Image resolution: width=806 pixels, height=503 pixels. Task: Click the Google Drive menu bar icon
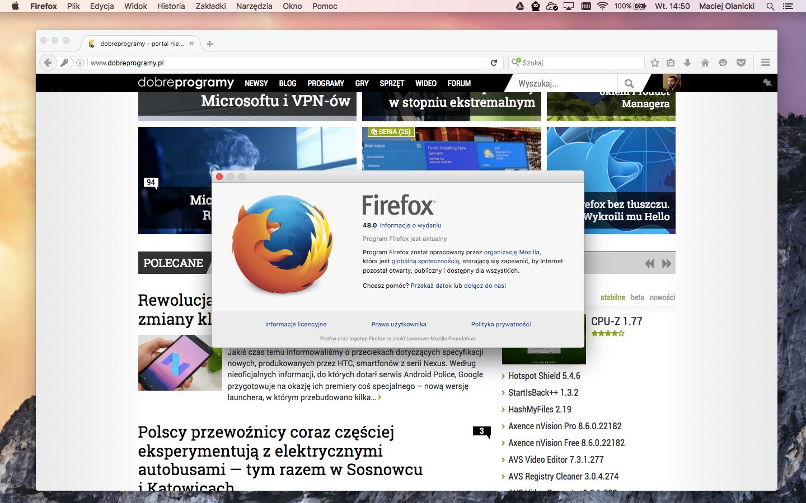[x=520, y=6]
